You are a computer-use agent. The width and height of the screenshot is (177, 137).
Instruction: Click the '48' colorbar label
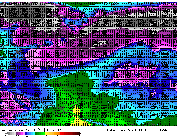(x=80, y=136)
